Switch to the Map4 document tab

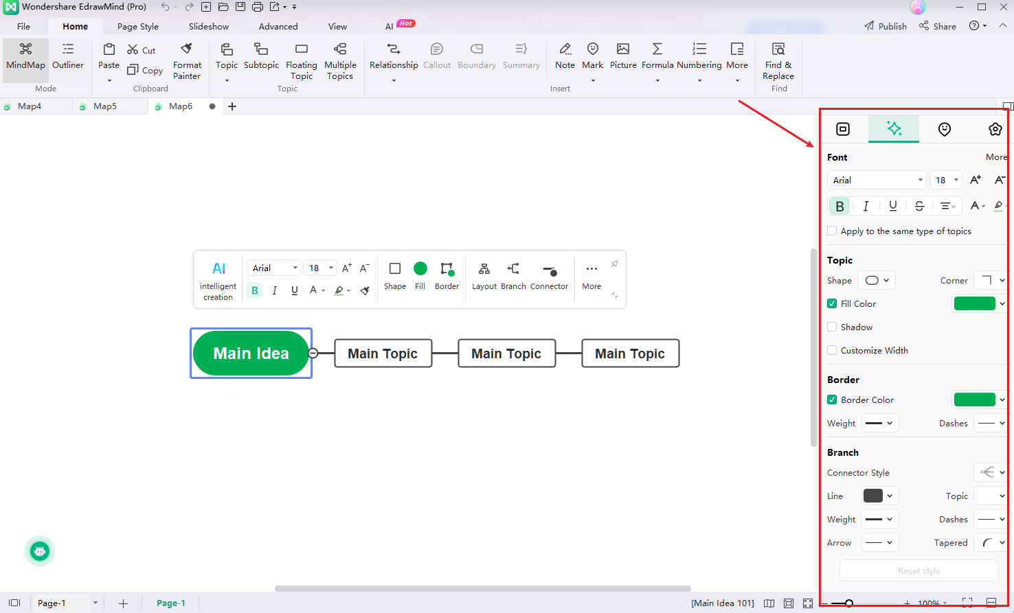click(30, 106)
